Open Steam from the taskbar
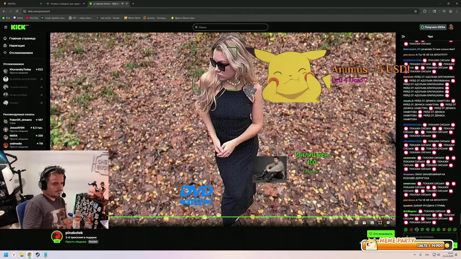The height and width of the screenshot is (259, 461). 37,255
